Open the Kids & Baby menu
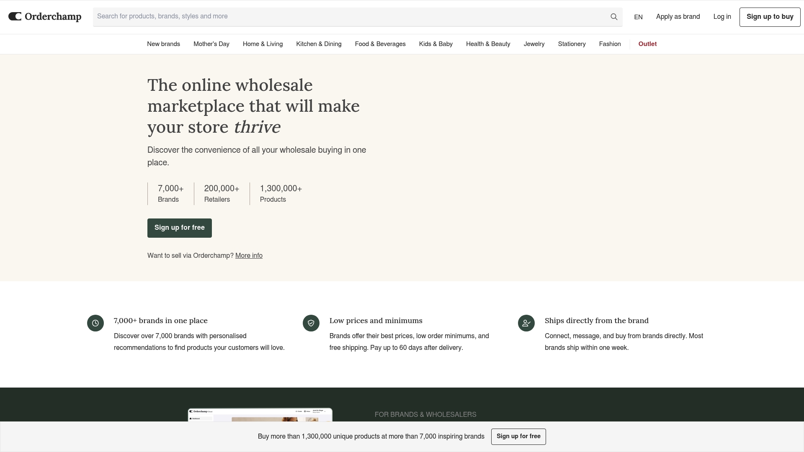This screenshot has height=452, width=804. (435, 44)
